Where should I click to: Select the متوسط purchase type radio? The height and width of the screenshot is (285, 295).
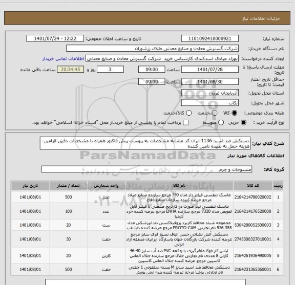221,123
